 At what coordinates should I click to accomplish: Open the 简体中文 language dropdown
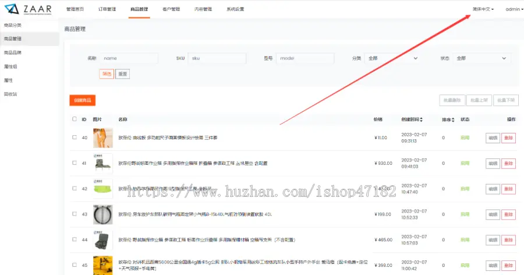(483, 9)
